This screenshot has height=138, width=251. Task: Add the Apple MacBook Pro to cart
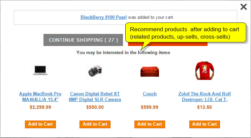pos(40,124)
